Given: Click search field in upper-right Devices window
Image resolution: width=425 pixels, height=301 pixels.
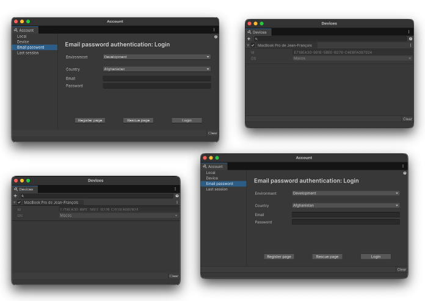Looking at the screenshot, I should pyautogui.click(x=330, y=38).
